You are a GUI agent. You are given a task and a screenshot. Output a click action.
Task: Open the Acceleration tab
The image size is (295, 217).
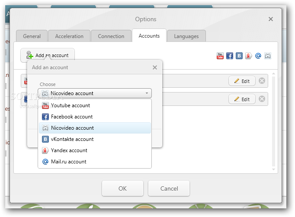tap(69, 36)
